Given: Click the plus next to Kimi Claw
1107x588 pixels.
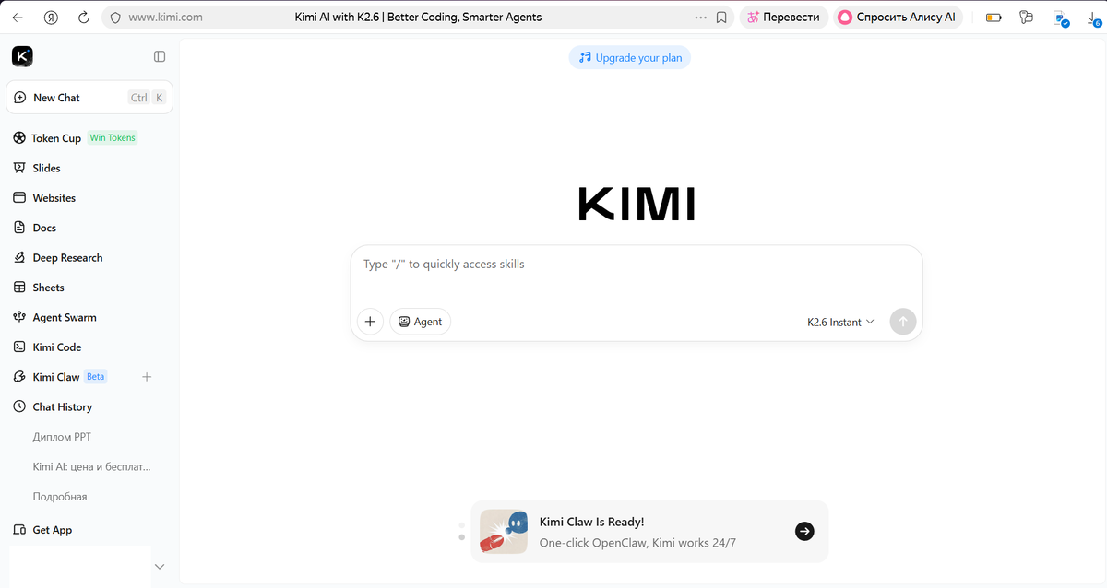Looking at the screenshot, I should coord(147,377).
